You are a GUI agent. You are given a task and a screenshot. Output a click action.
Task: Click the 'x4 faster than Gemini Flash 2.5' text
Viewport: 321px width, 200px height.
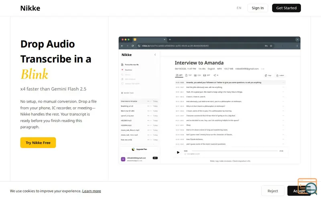(53, 89)
